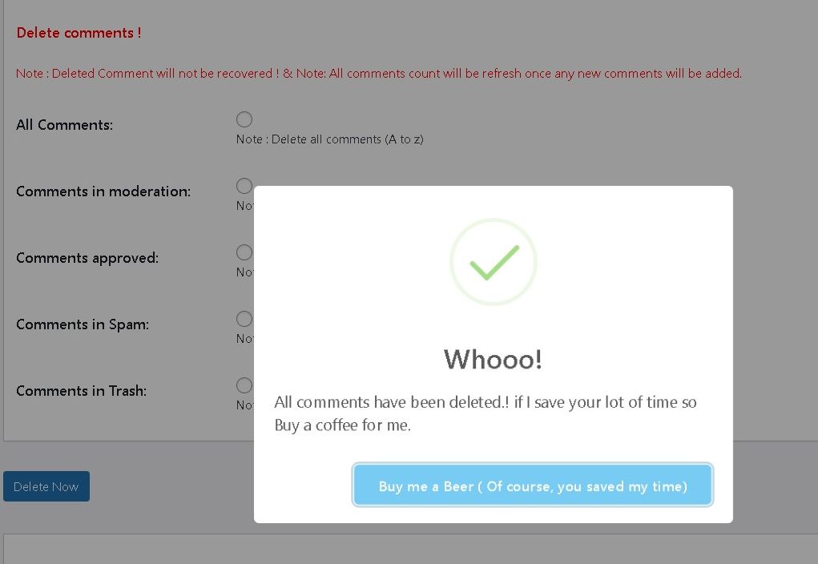
Task: Select the Comments in moderation radio button
Action: [x=244, y=186]
